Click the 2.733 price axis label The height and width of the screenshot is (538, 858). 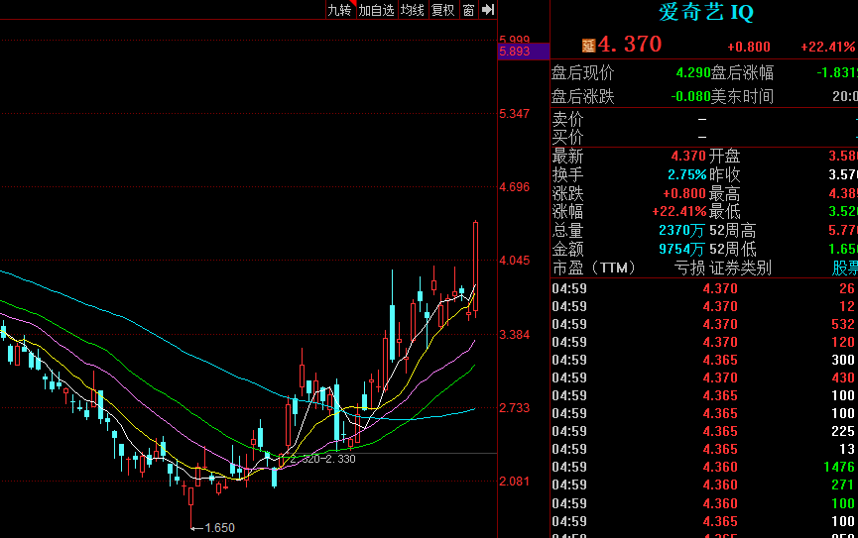515,408
